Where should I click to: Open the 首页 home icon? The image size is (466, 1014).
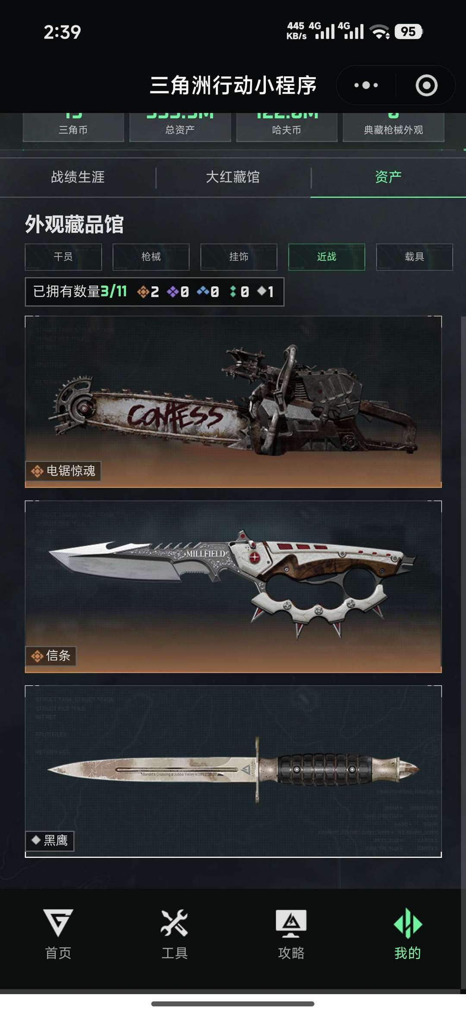pyautogui.click(x=58, y=923)
